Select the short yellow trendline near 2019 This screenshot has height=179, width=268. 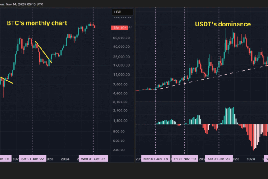click(x=6, y=80)
